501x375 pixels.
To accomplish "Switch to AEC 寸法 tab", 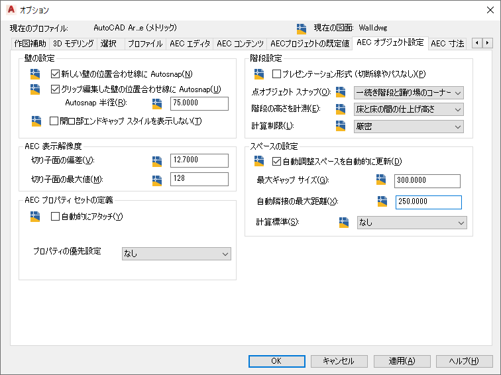I will pyautogui.click(x=447, y=44).
